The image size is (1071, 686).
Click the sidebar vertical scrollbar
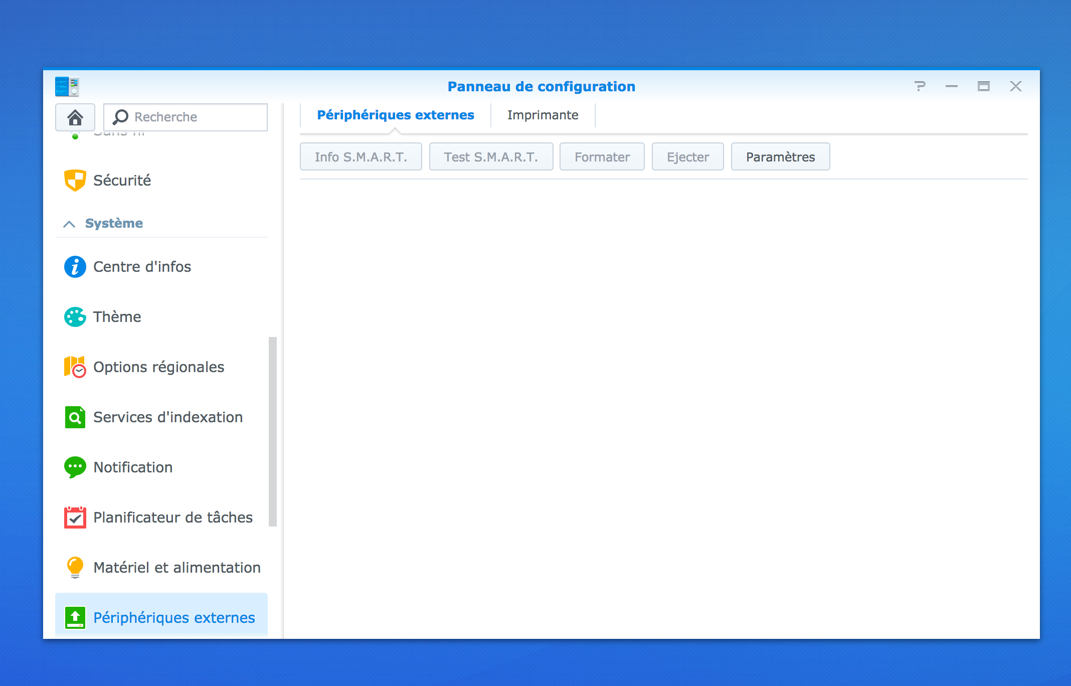click(x=273, y=431)
